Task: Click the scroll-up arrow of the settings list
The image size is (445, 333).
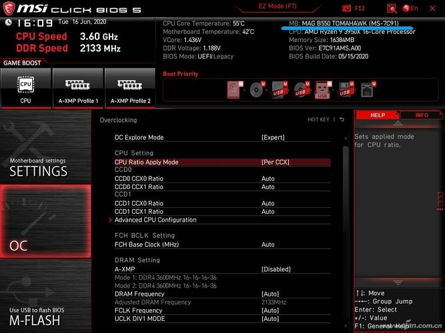Action: (x=346, y=139)
